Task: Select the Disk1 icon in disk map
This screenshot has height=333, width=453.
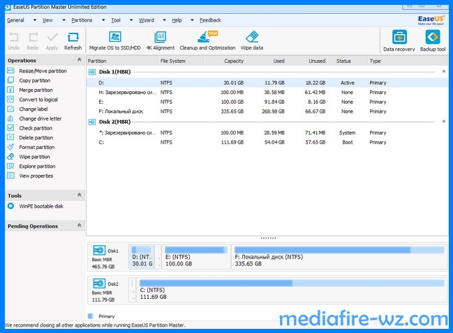Action: (99, 250)
